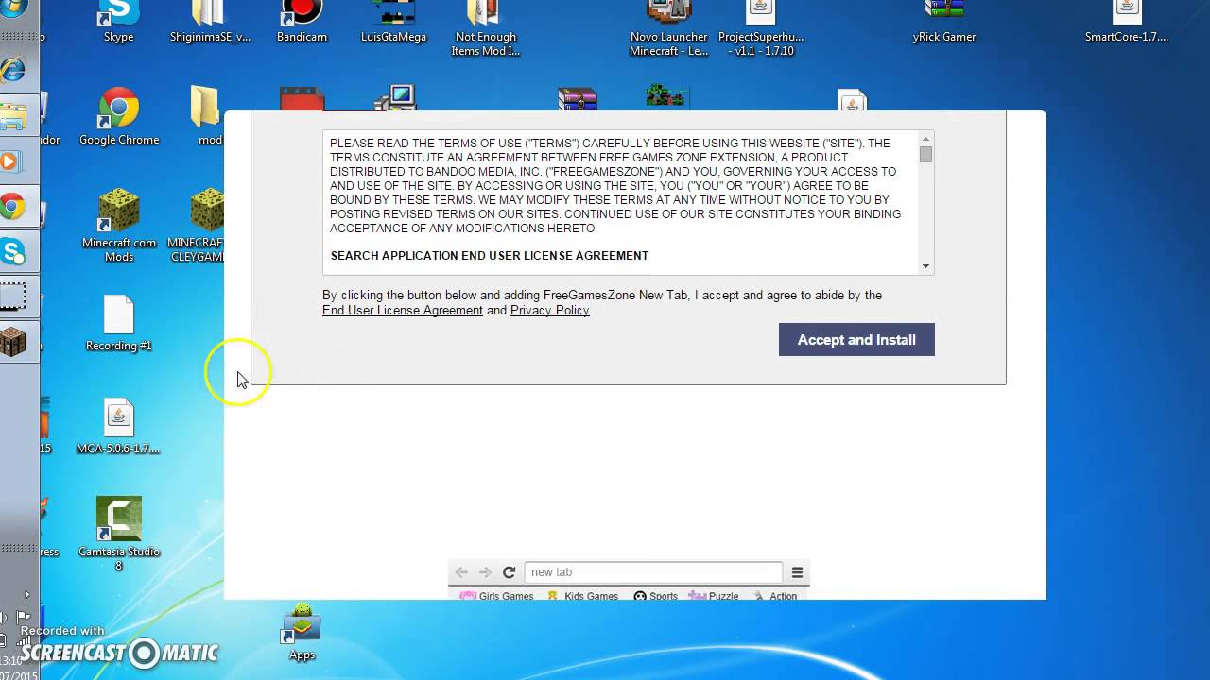This screenshot has width=1210, height=680.
Task: Open the End User License Agreement link
Action: click(x=403, y=310)
